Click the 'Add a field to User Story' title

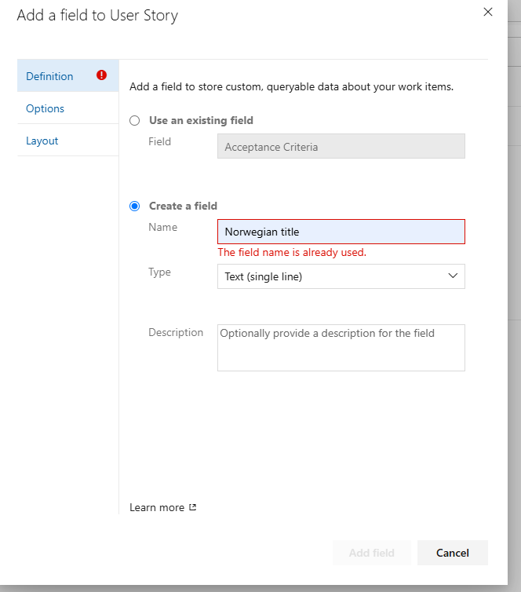(97, 16)
